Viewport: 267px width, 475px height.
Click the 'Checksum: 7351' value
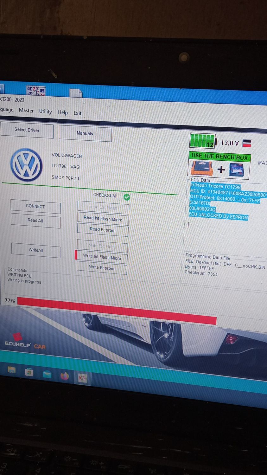201,273
